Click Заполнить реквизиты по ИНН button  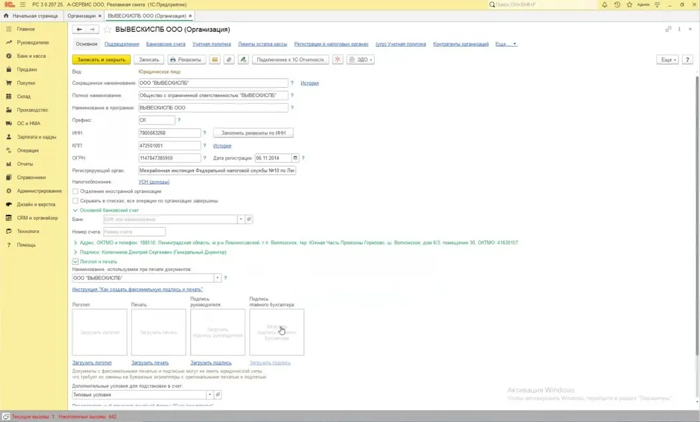coord(253,133)
